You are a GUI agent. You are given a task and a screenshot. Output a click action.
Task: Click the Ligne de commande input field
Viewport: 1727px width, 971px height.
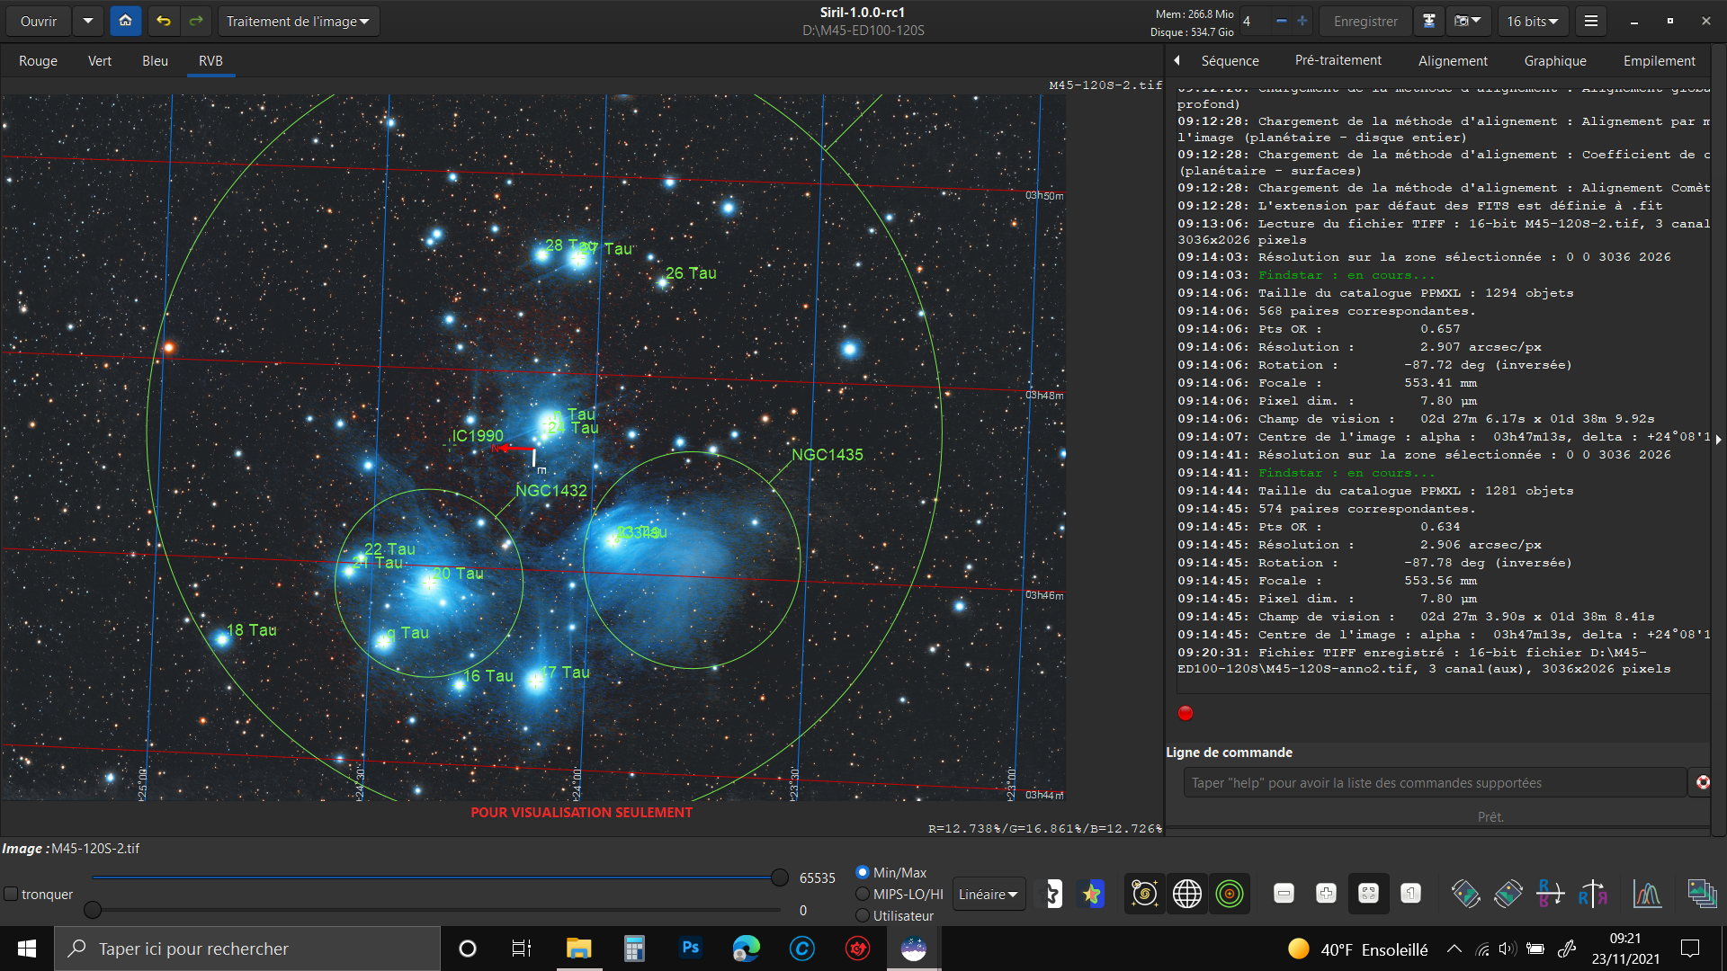1434,783
